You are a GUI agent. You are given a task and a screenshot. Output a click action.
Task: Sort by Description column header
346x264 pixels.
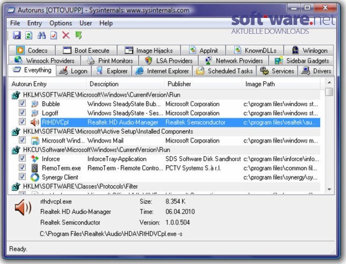pos(125,84)
